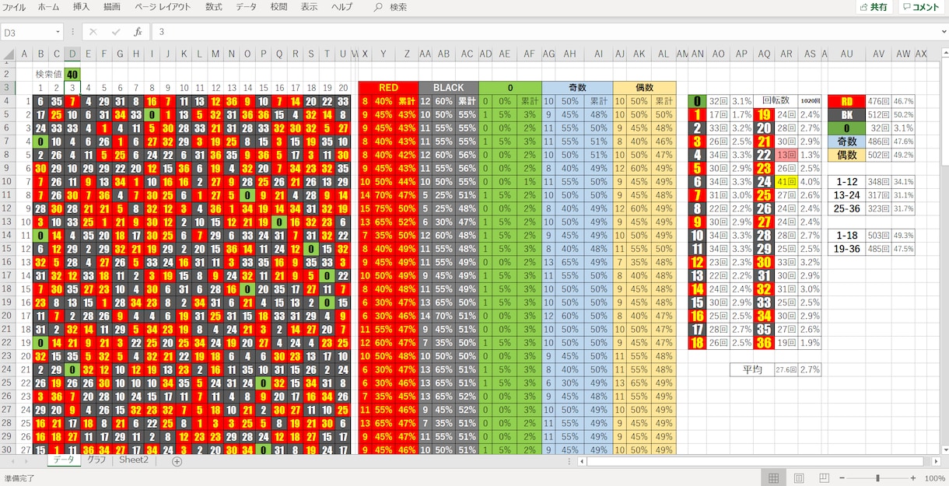Click the 100% zoom level
Image resolution: width=949 pixels, height=486 pixels.
click(x=935, y=478)
